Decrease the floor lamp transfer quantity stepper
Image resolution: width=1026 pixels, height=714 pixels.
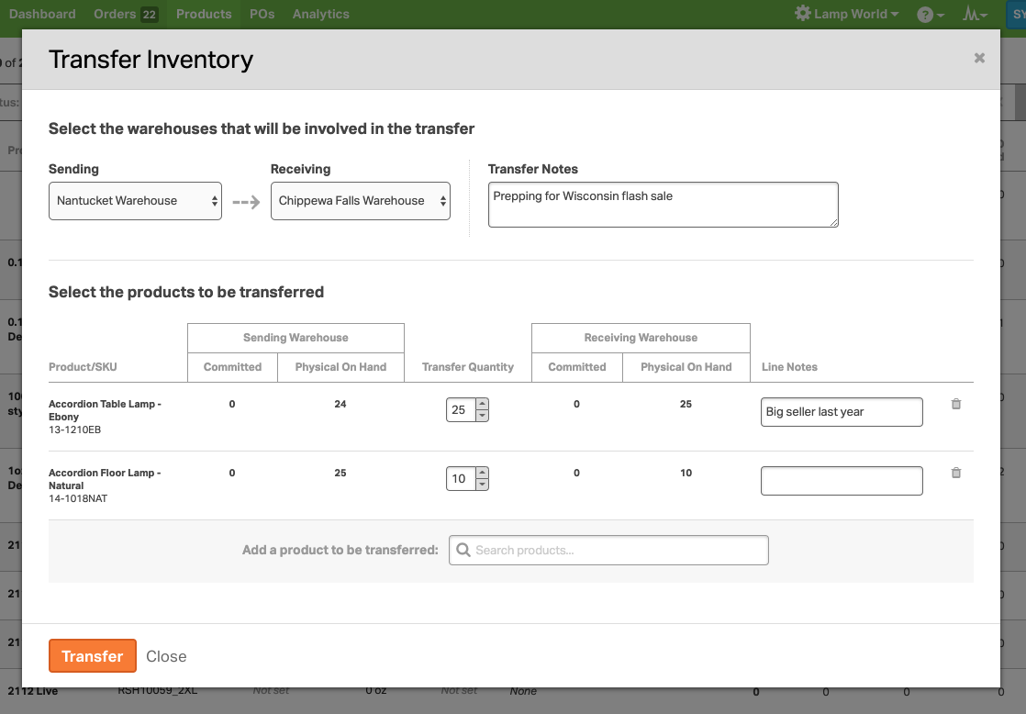[x=482, y=483]
